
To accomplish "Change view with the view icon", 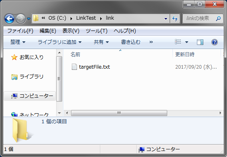I will pyautogui.click(x=178, y=42).
